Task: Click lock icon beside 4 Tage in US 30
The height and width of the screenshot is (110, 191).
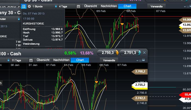Action: [x=56, y=6]
